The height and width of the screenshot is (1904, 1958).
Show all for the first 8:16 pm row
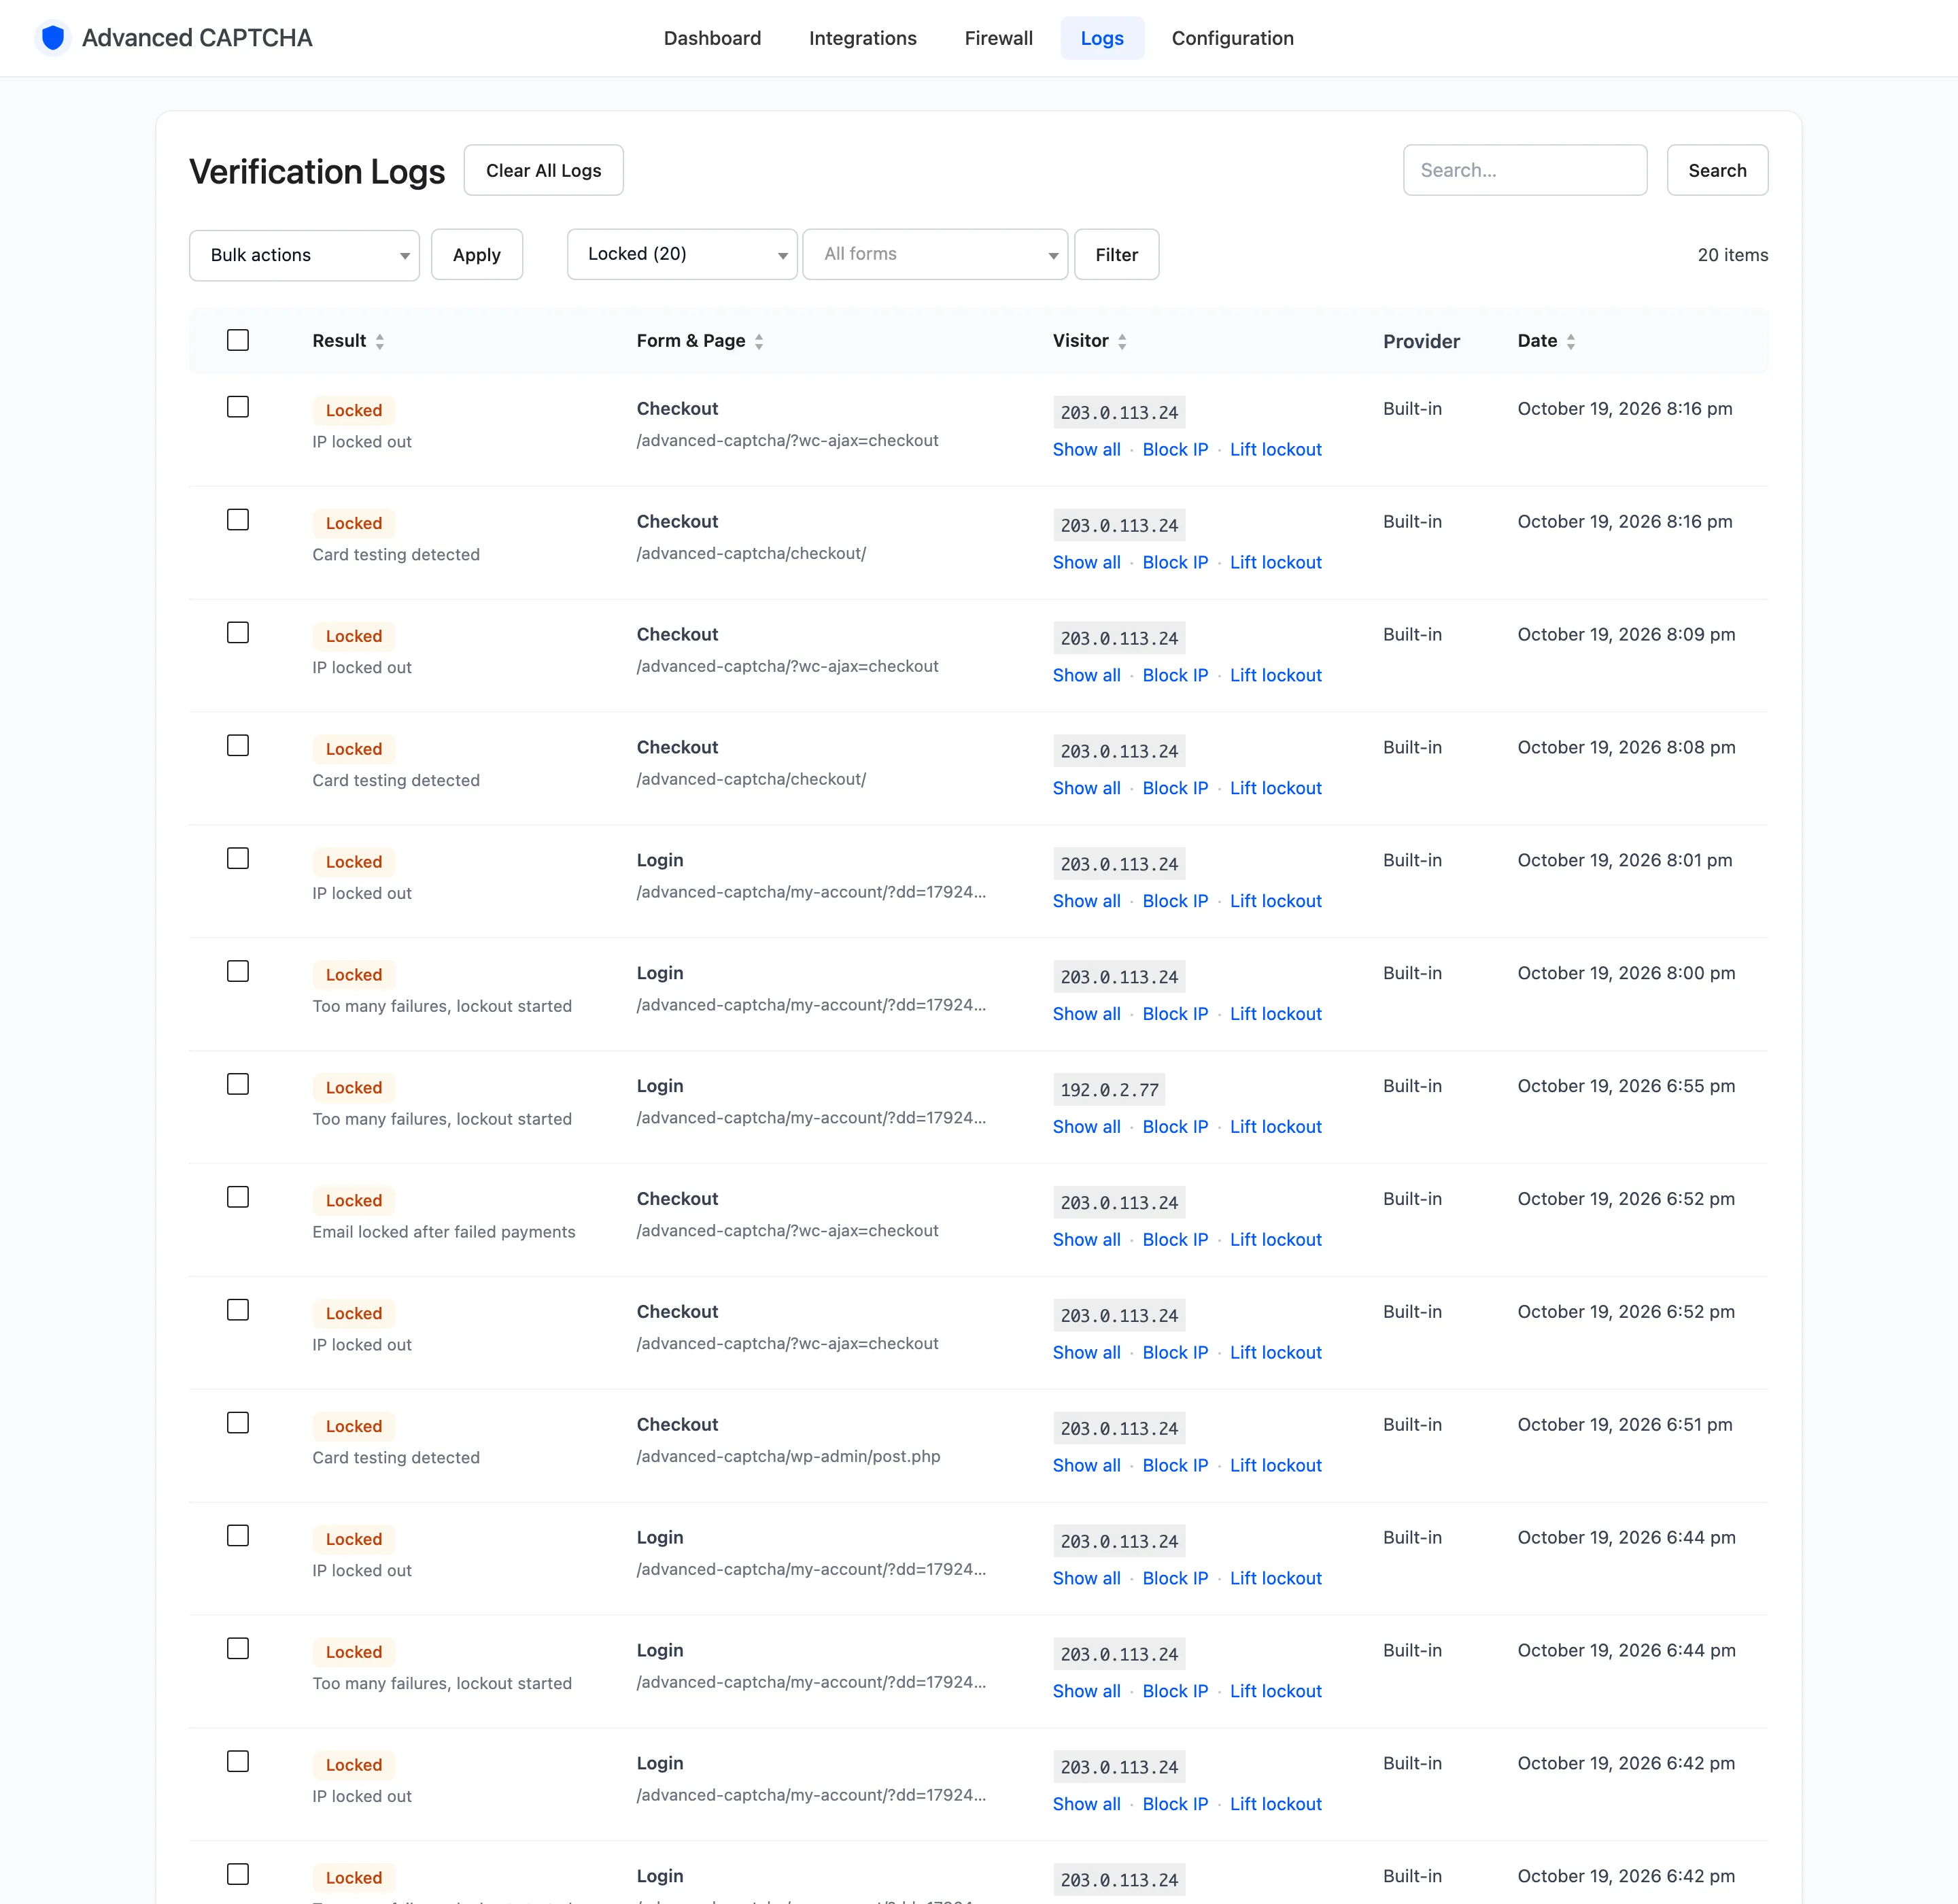coord(1086,449)
